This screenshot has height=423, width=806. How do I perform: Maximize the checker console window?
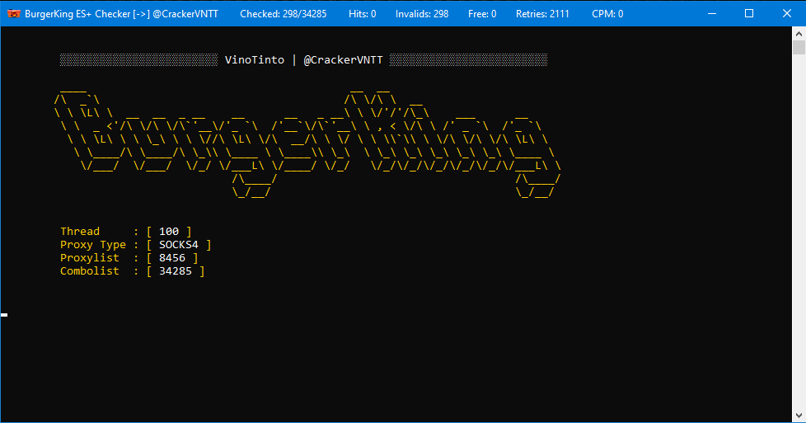749,13
